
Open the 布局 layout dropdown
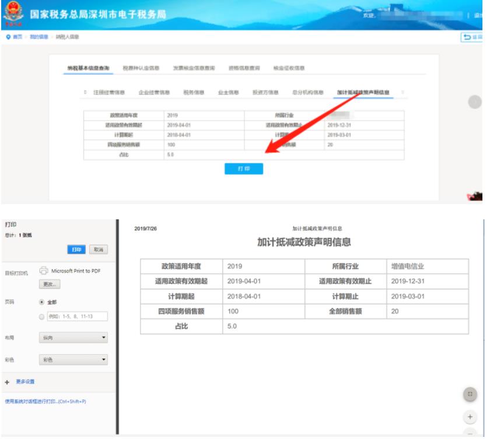coord(73,338)
